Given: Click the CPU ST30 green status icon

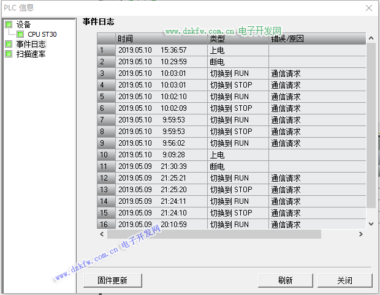Looking at the screenshot, I should click(21, 34).
